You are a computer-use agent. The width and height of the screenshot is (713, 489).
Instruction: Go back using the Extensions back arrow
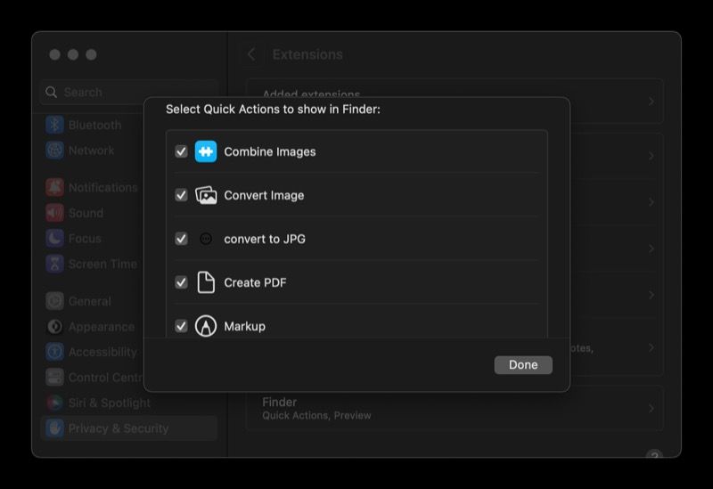coord(251,54)
